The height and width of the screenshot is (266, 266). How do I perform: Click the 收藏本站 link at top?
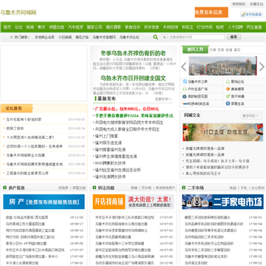click(x=256, y=4)
